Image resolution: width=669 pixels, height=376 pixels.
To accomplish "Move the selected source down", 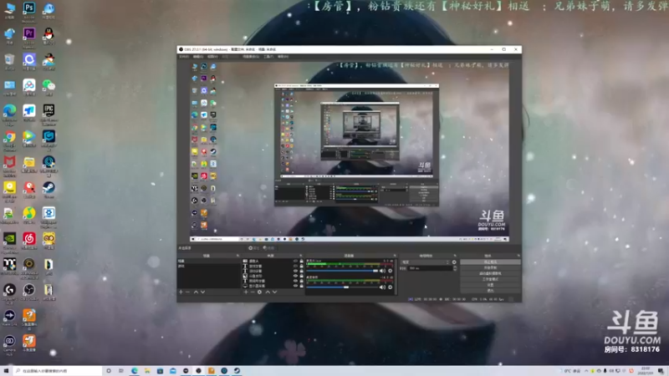I will 275,292.
